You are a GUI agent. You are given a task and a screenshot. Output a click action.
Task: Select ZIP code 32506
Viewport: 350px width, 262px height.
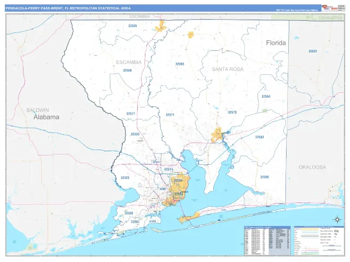129,213
